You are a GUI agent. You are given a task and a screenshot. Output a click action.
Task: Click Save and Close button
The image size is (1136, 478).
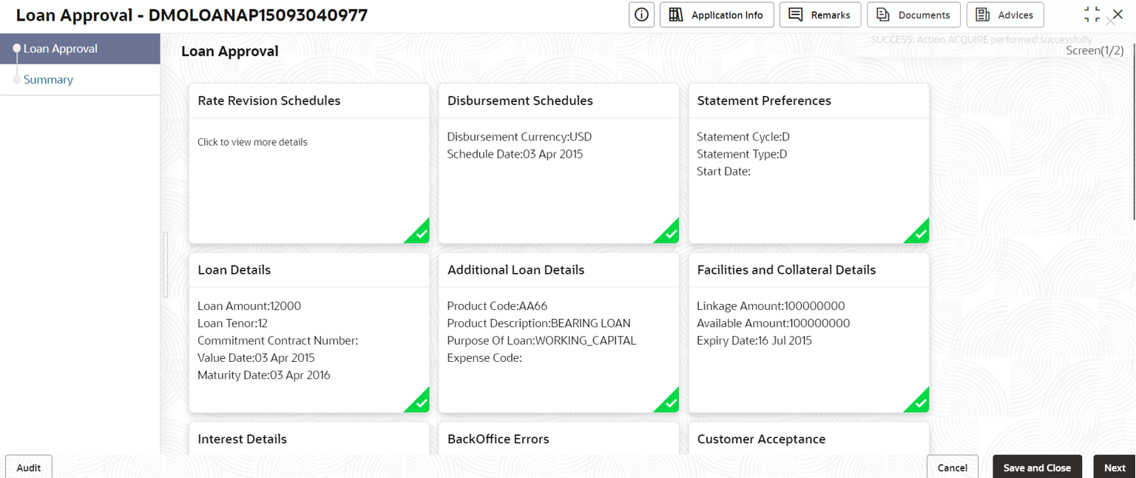(x=1037, y=467)
